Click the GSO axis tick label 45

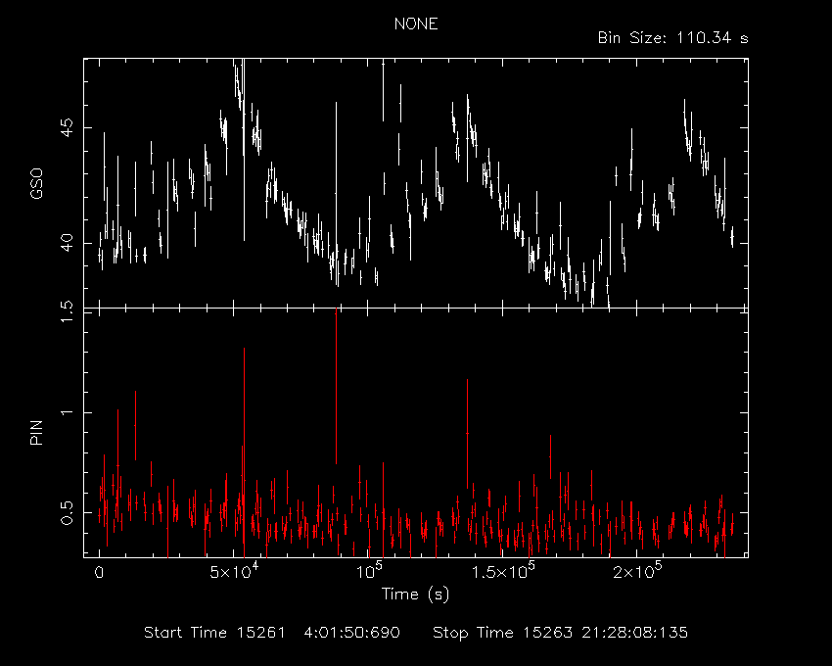[x=67, y=127]
